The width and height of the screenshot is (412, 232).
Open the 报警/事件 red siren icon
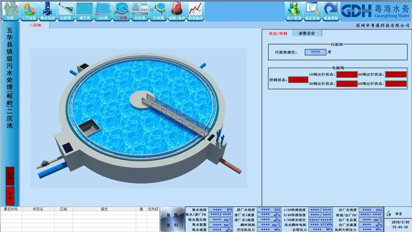click(x=177, y=11)
